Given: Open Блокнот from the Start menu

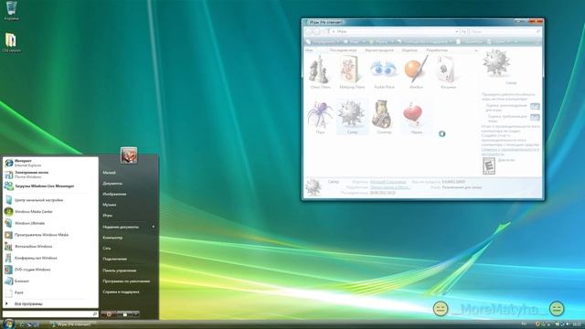Looking at the screenshot, I should click(50, 281).
